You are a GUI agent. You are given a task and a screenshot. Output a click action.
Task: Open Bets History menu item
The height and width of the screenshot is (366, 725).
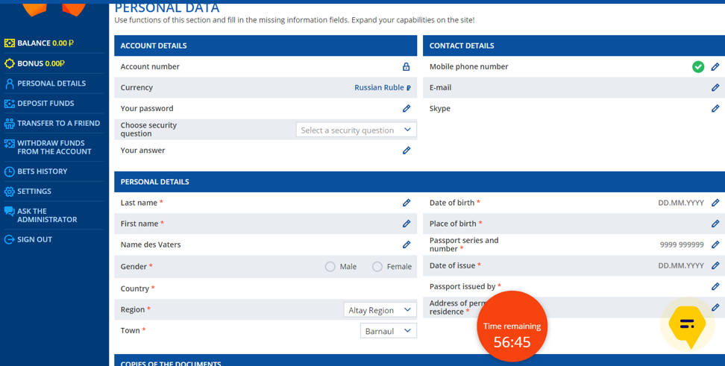coord(42,171)
